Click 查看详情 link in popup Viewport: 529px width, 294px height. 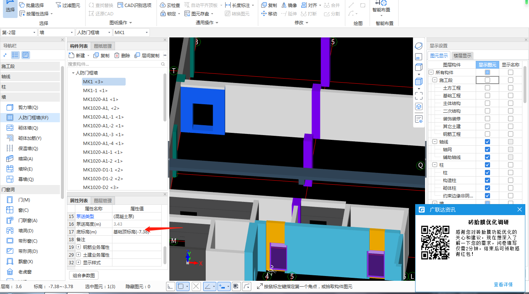pos(503,284)
